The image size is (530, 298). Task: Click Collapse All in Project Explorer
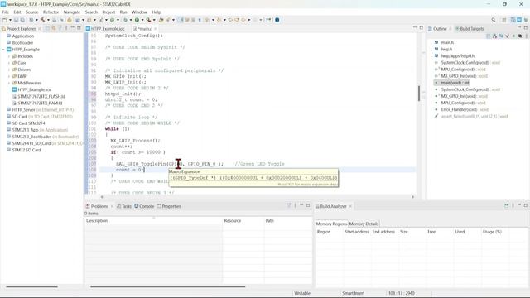point(47,28)
